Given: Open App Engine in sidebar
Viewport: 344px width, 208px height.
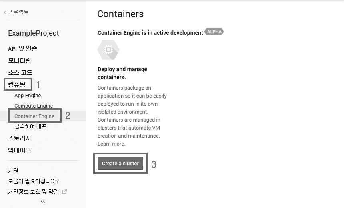Looking at the screenshot, I should pos(28,96).
